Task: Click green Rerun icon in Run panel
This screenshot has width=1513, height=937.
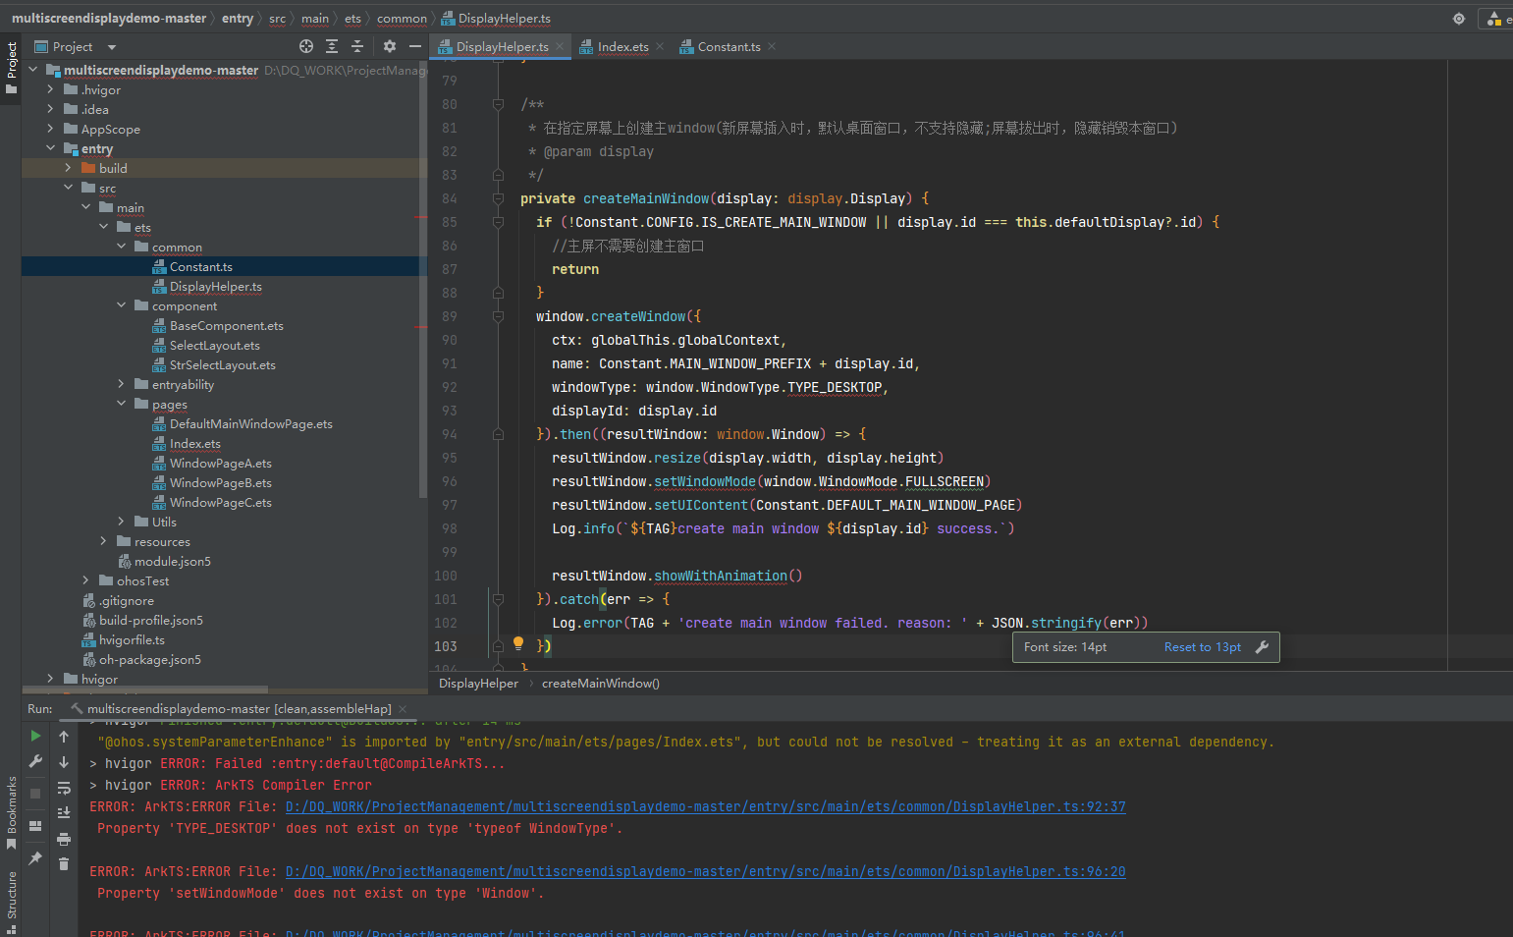Action: pyautogui.click(x=35, y=736)
